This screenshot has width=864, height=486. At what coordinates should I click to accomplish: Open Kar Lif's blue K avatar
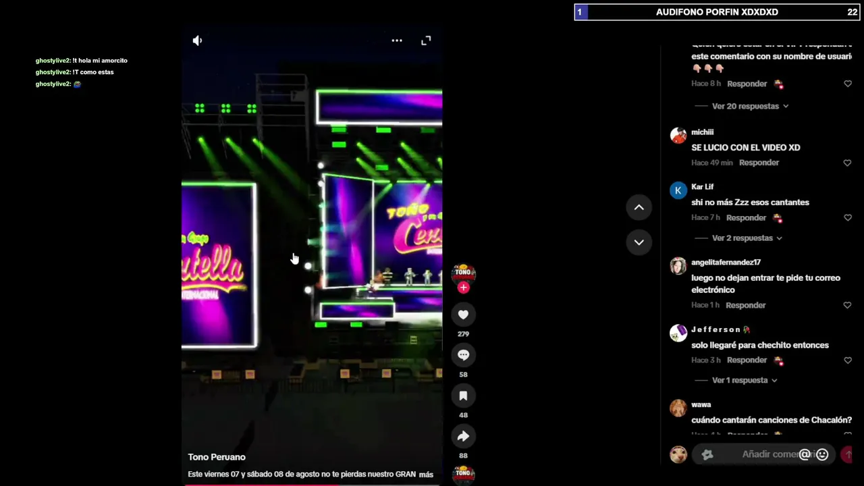point(678,190)
